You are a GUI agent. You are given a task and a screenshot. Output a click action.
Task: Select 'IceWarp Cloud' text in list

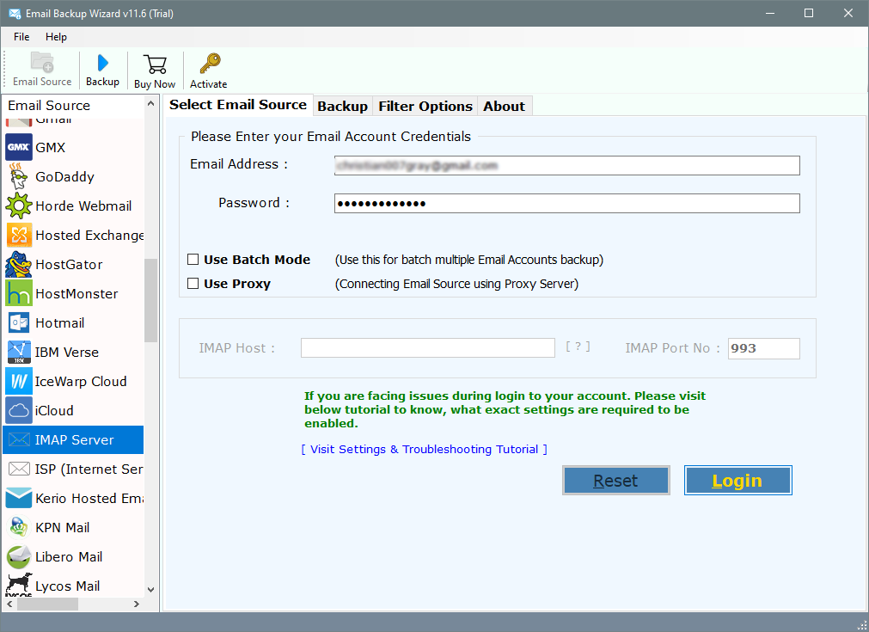tap(81, 382)
